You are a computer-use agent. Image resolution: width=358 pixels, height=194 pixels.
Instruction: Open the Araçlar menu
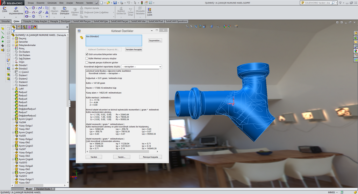(70, 2)
